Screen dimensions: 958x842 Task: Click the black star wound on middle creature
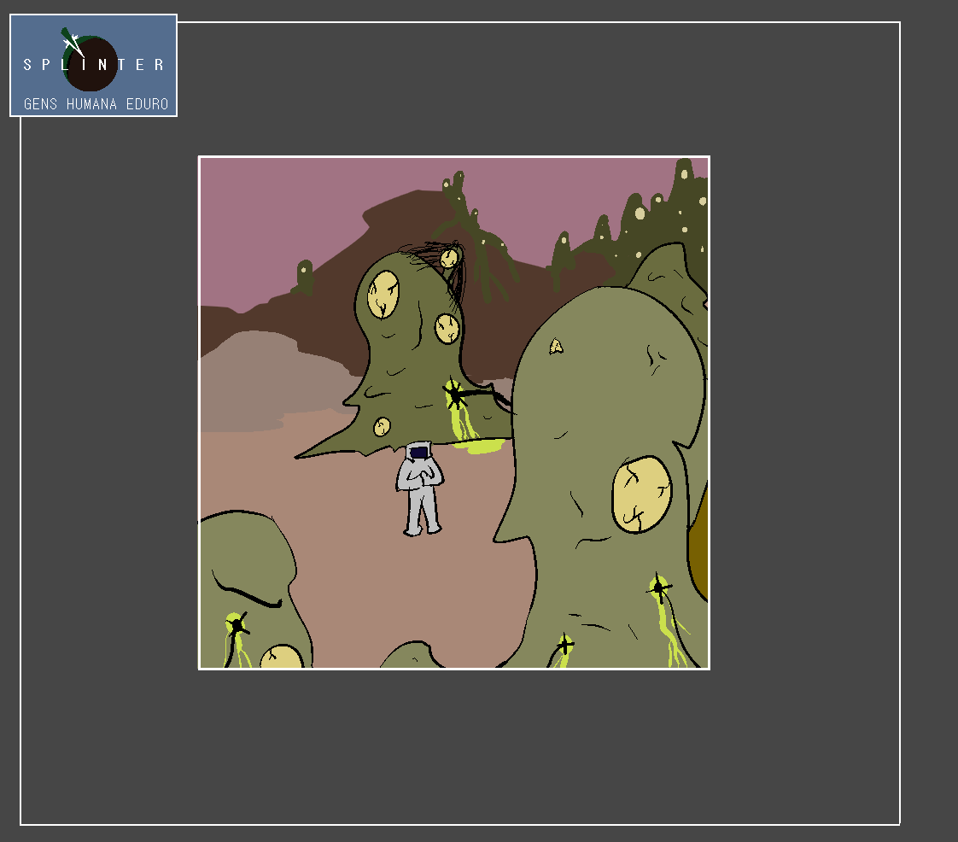coord(454,395)
